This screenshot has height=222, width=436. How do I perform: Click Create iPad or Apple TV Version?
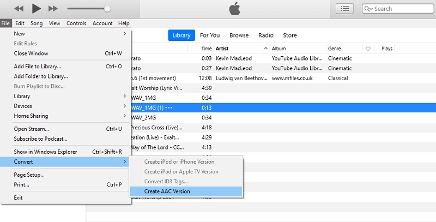click(x=186, y=172)
